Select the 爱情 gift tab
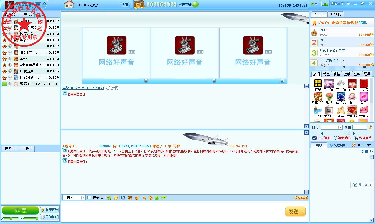This screenshot has height=224, width=375. click(337, 74)
